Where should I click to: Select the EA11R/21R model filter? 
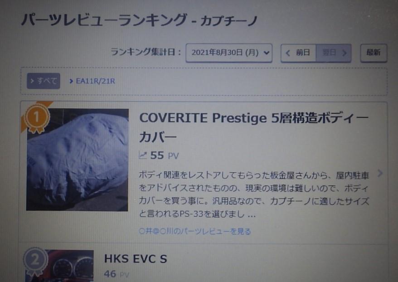92,81
